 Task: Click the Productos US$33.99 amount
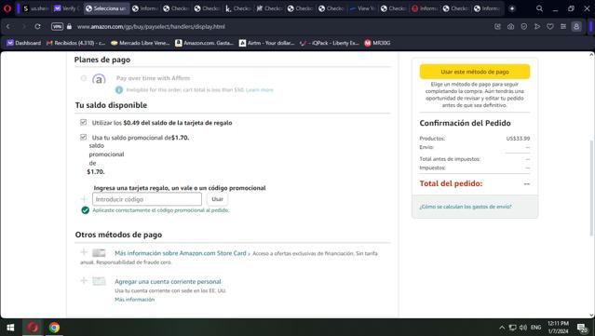[518, 139]
